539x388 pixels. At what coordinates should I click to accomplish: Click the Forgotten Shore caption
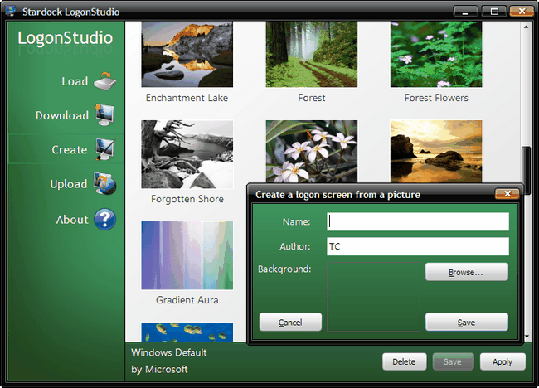(187, 199)
